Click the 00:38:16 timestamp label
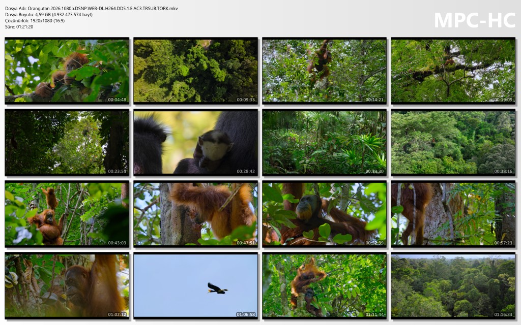This screenshot has height=325, width=521. (503, 172)
